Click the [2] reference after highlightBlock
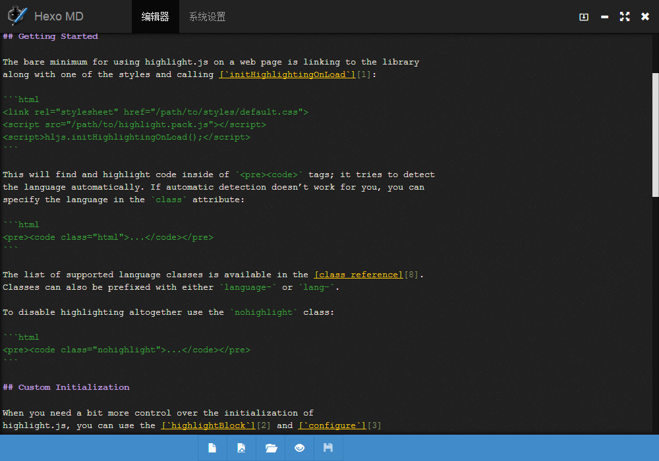Image resolution: width=659 pixels, height=461 pixels. click(264, 425)
